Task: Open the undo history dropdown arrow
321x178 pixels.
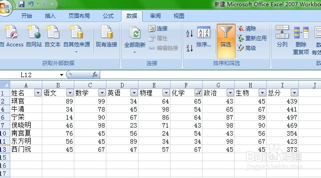Action: (x=37, y=4)
